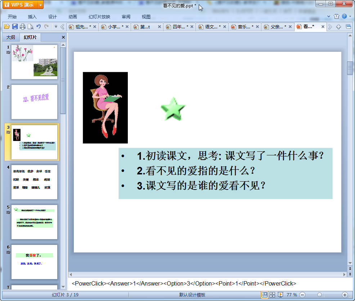Click the zoom out minus button

pos(302,295)
